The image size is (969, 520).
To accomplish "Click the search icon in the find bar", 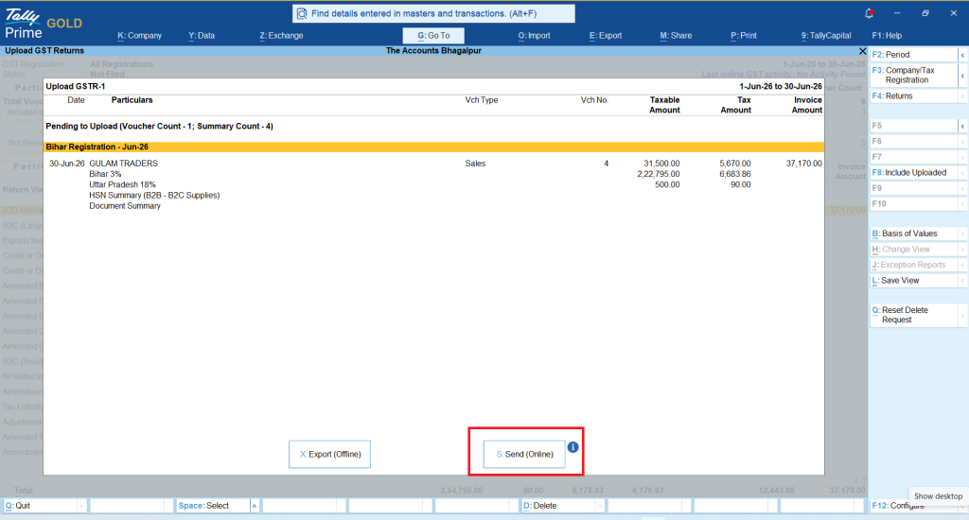I will pos(302,13).
